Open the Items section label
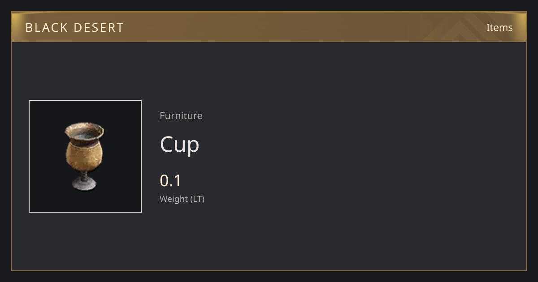 tap(499, 27)
